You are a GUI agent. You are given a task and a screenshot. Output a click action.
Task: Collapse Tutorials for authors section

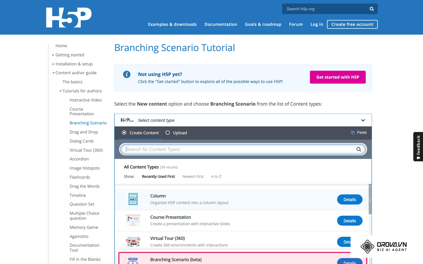pos(61,91)
